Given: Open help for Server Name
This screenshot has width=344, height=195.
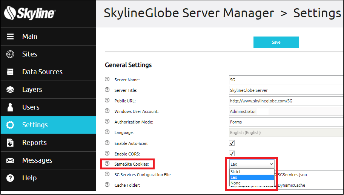Looking at the screenshot, I should click(107, 79).
